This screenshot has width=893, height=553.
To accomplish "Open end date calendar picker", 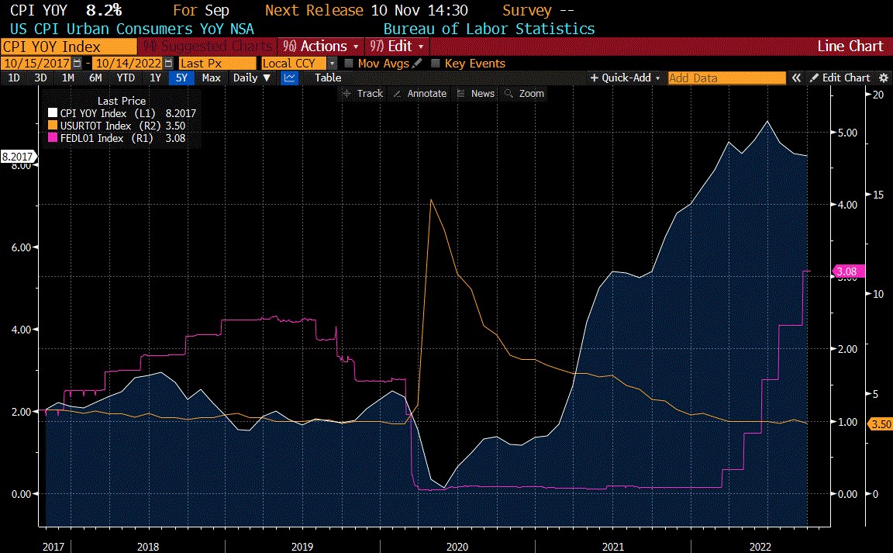I will (170, 64).
